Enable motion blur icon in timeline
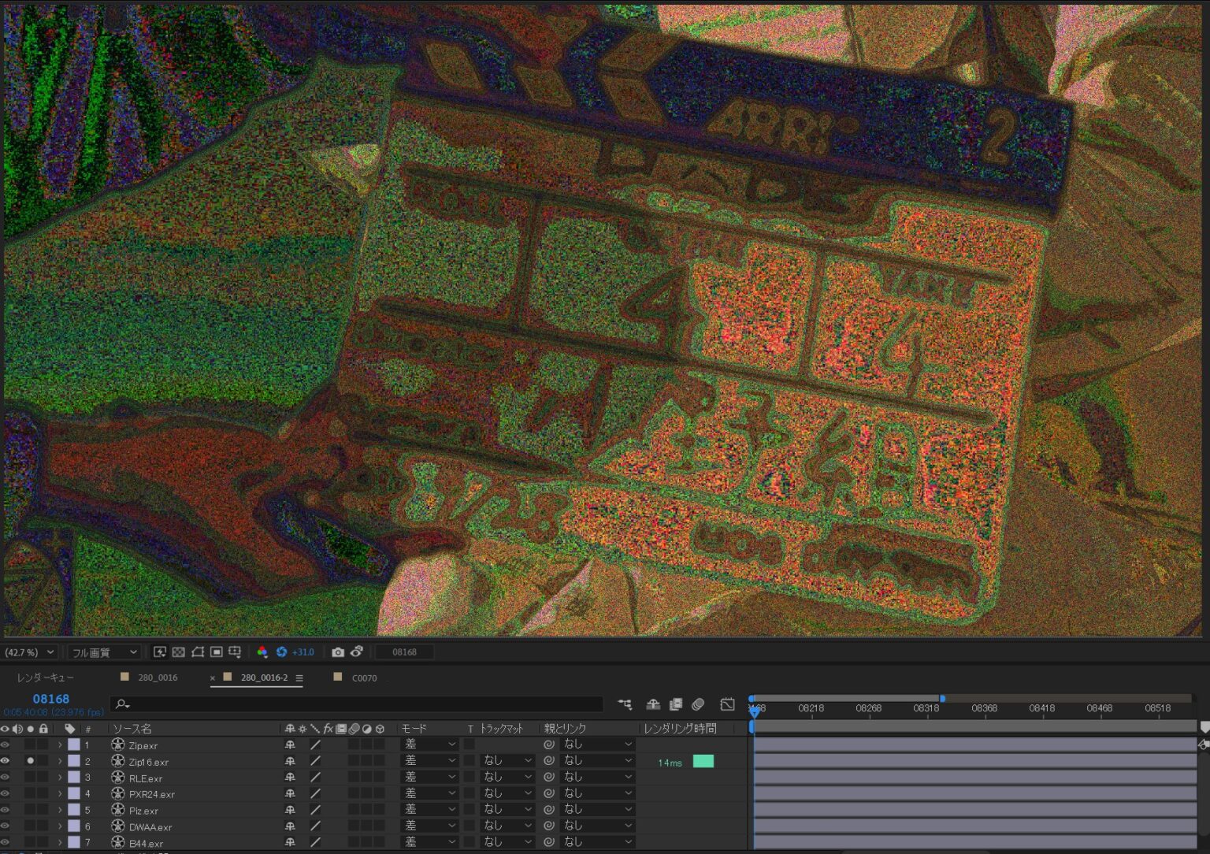This screenshot has width=1210, height=854. (x=698, y=704)
